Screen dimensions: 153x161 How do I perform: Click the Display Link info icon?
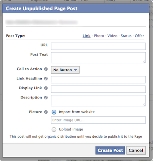click(x=46, y=88)
